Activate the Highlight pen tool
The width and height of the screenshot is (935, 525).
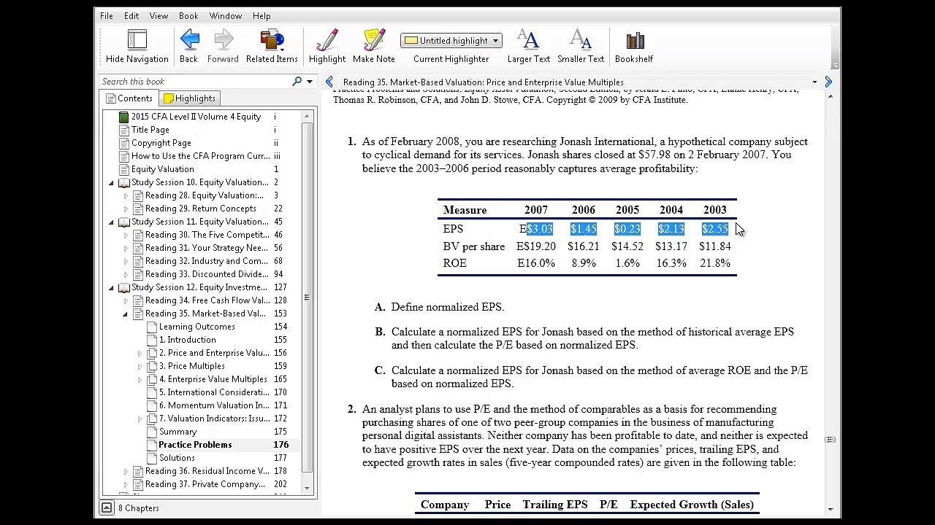click(x=327, y=40)
